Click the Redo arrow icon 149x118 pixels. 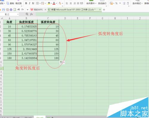coord(23,10)
